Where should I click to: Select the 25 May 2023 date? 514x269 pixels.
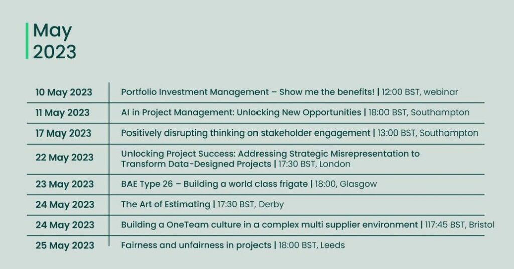(65, 246)
